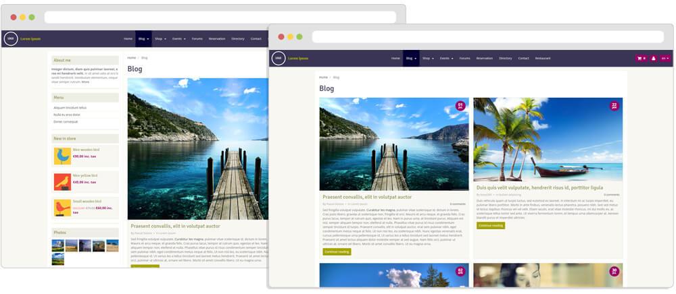Open 'Aliquam tincidunt tellus' sidebar menu item

70,107
